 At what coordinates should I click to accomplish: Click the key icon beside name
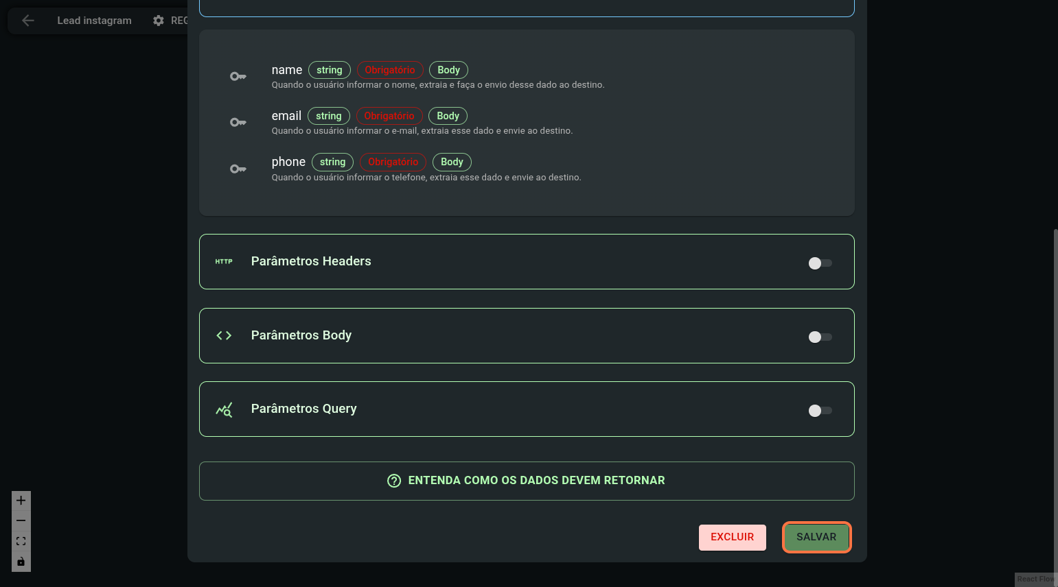point(238,77)
